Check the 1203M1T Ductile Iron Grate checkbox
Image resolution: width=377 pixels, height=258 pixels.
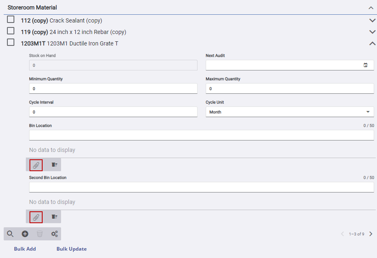point(10,42)
